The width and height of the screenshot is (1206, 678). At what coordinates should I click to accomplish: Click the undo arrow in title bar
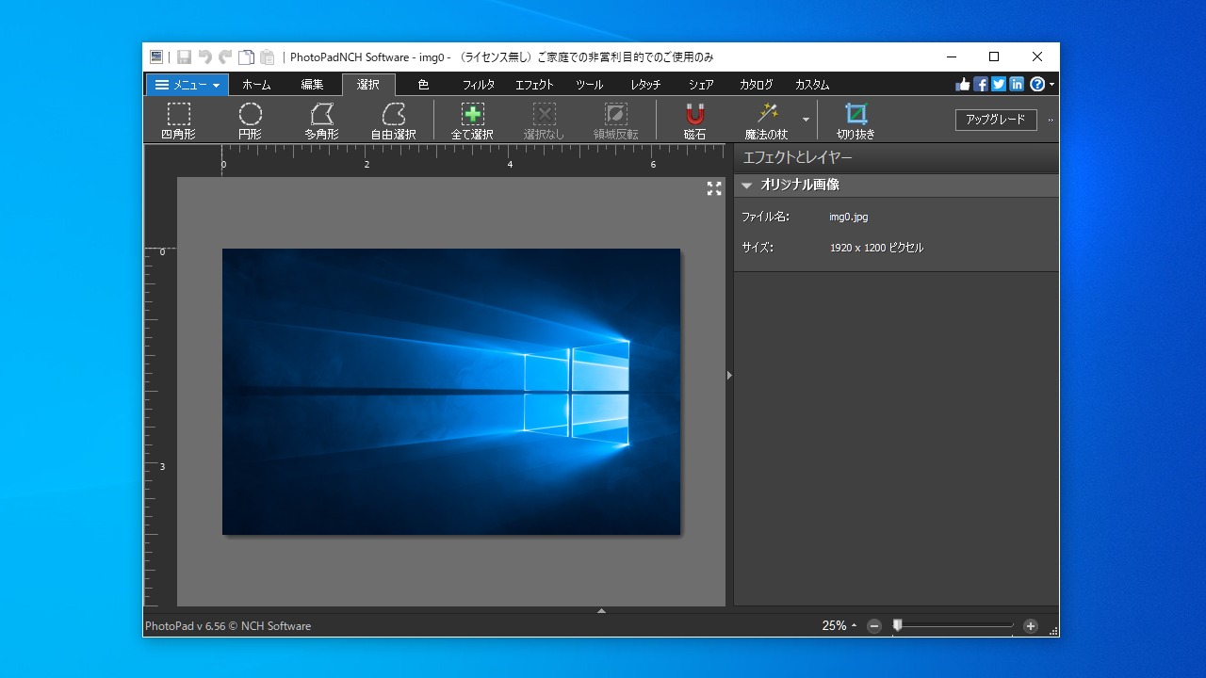(x=204, y=57)
